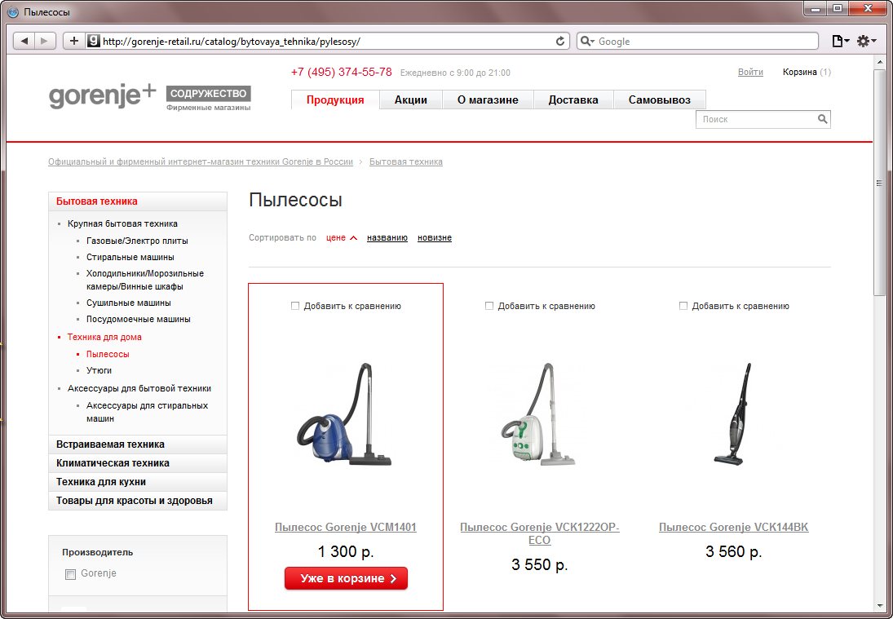The height and width of the screenshot is (619, 893).
Task: Open Аксессуары для стиральных машин category
Action: tap(147, 412)
